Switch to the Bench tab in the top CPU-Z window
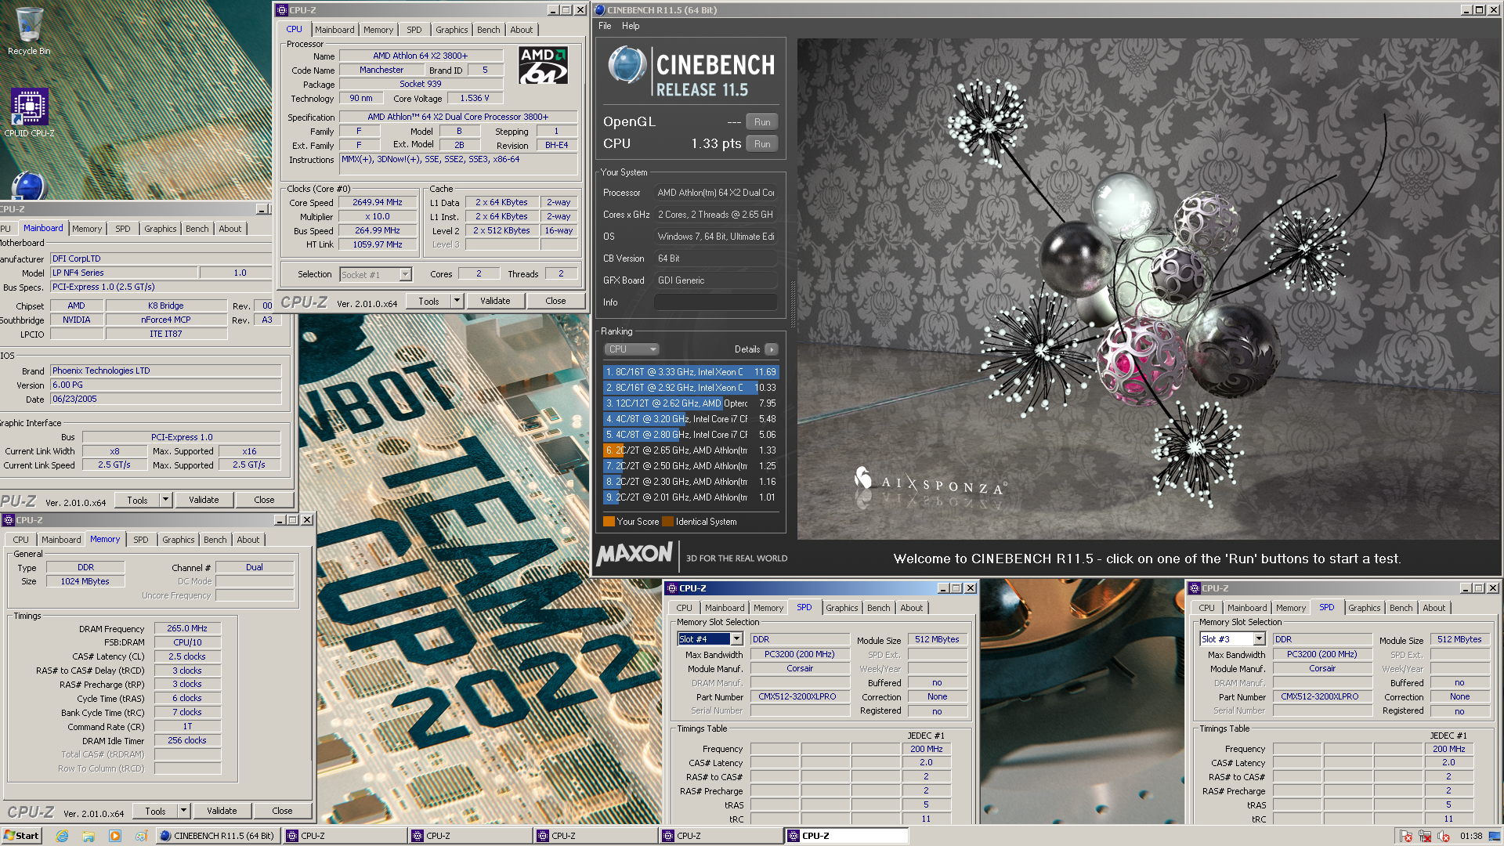Screen dimensions: 1504x846 click(x=488, y=30)
